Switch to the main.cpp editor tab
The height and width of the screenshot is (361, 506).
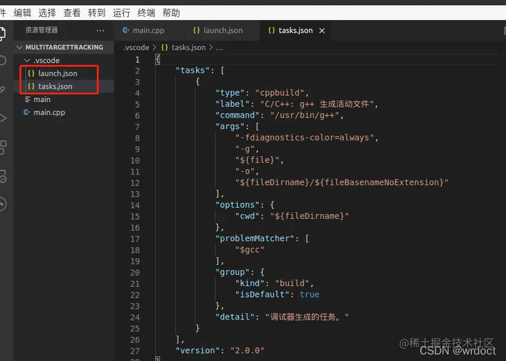pos(149,31)
